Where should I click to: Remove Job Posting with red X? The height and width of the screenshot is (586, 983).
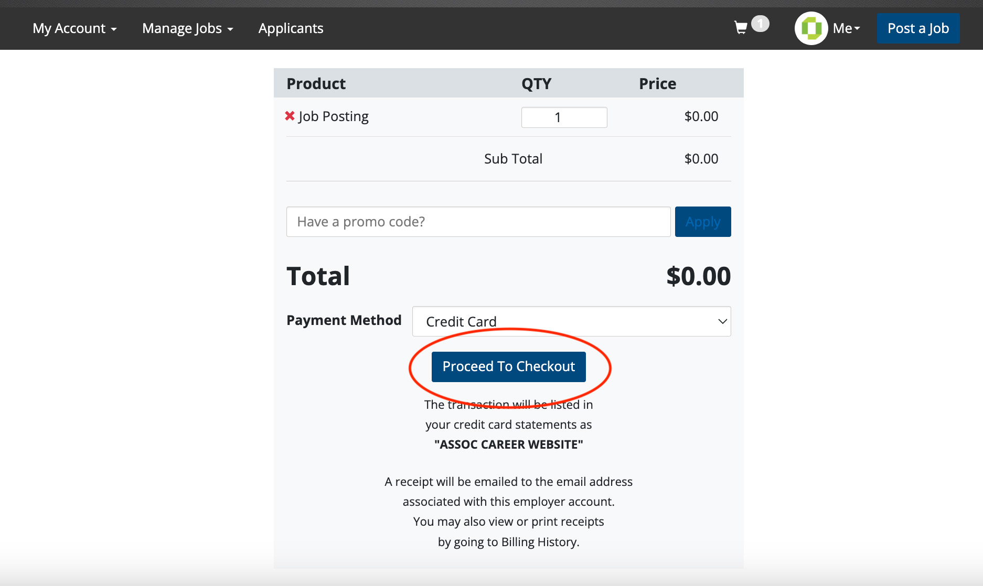(x=290, y=116)
